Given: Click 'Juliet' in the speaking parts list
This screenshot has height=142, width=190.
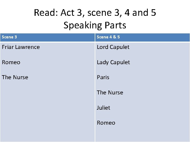Looking at the screenshot, I should tap(103, 108).
